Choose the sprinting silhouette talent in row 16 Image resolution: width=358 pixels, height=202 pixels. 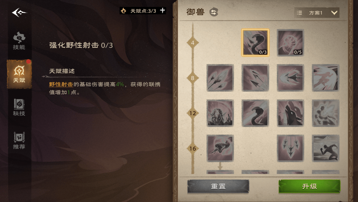click(x=326, y=148)
